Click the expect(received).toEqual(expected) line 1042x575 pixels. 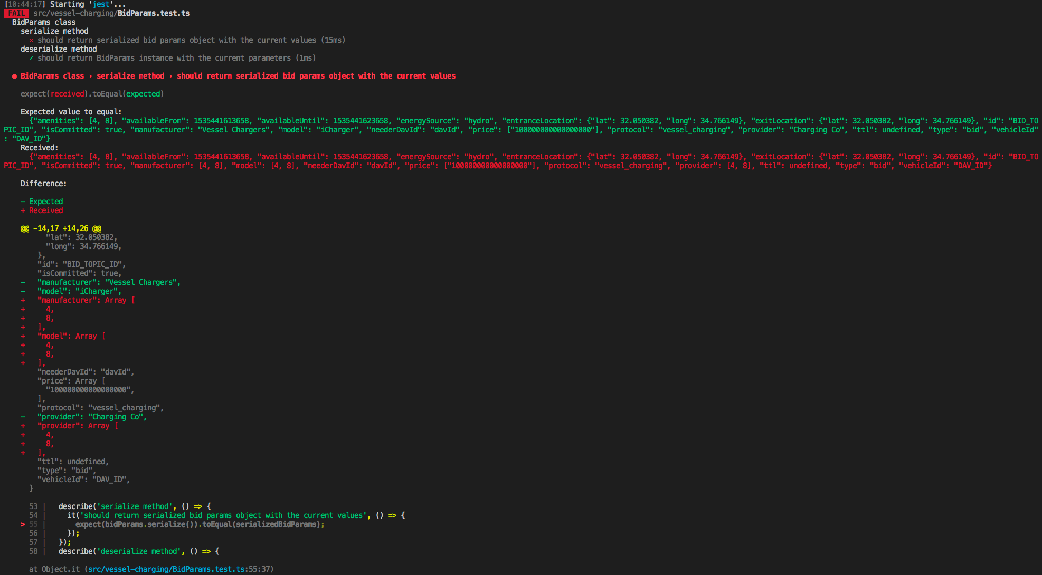coord(92,94)
